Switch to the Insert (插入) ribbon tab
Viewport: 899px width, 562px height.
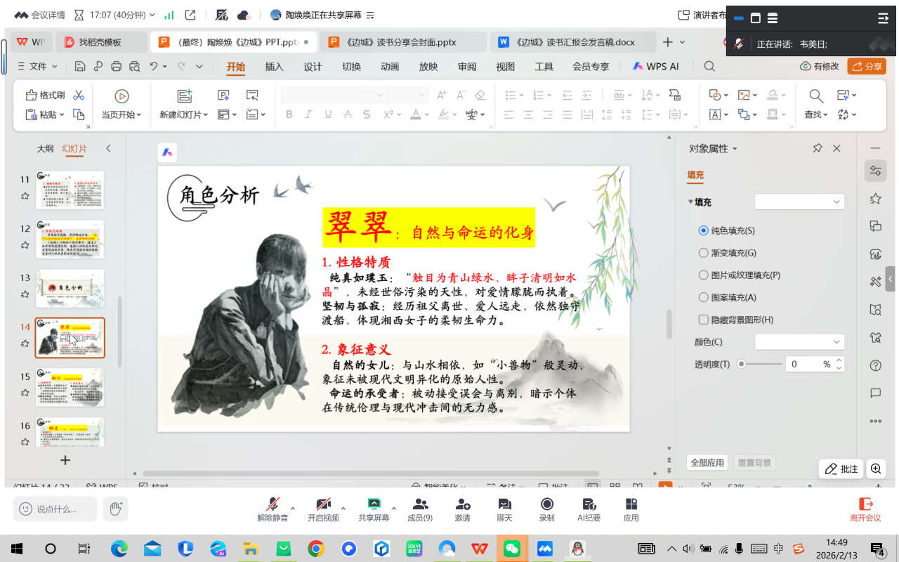(x=274, y=67)
